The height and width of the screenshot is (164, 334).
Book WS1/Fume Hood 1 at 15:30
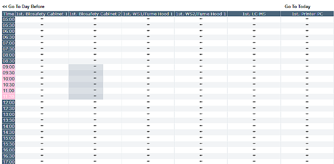click(x=148, y=143)
